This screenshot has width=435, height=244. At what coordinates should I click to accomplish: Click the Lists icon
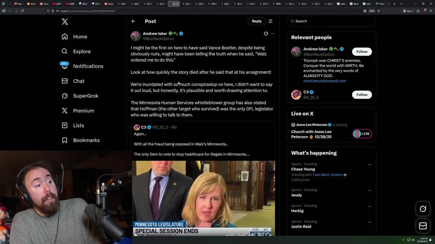(65, 125)
